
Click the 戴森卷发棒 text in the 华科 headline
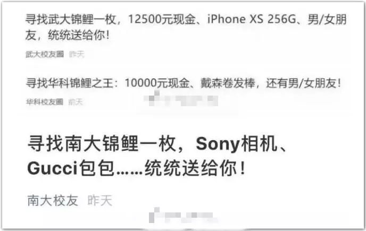click(x=228, y=83)
